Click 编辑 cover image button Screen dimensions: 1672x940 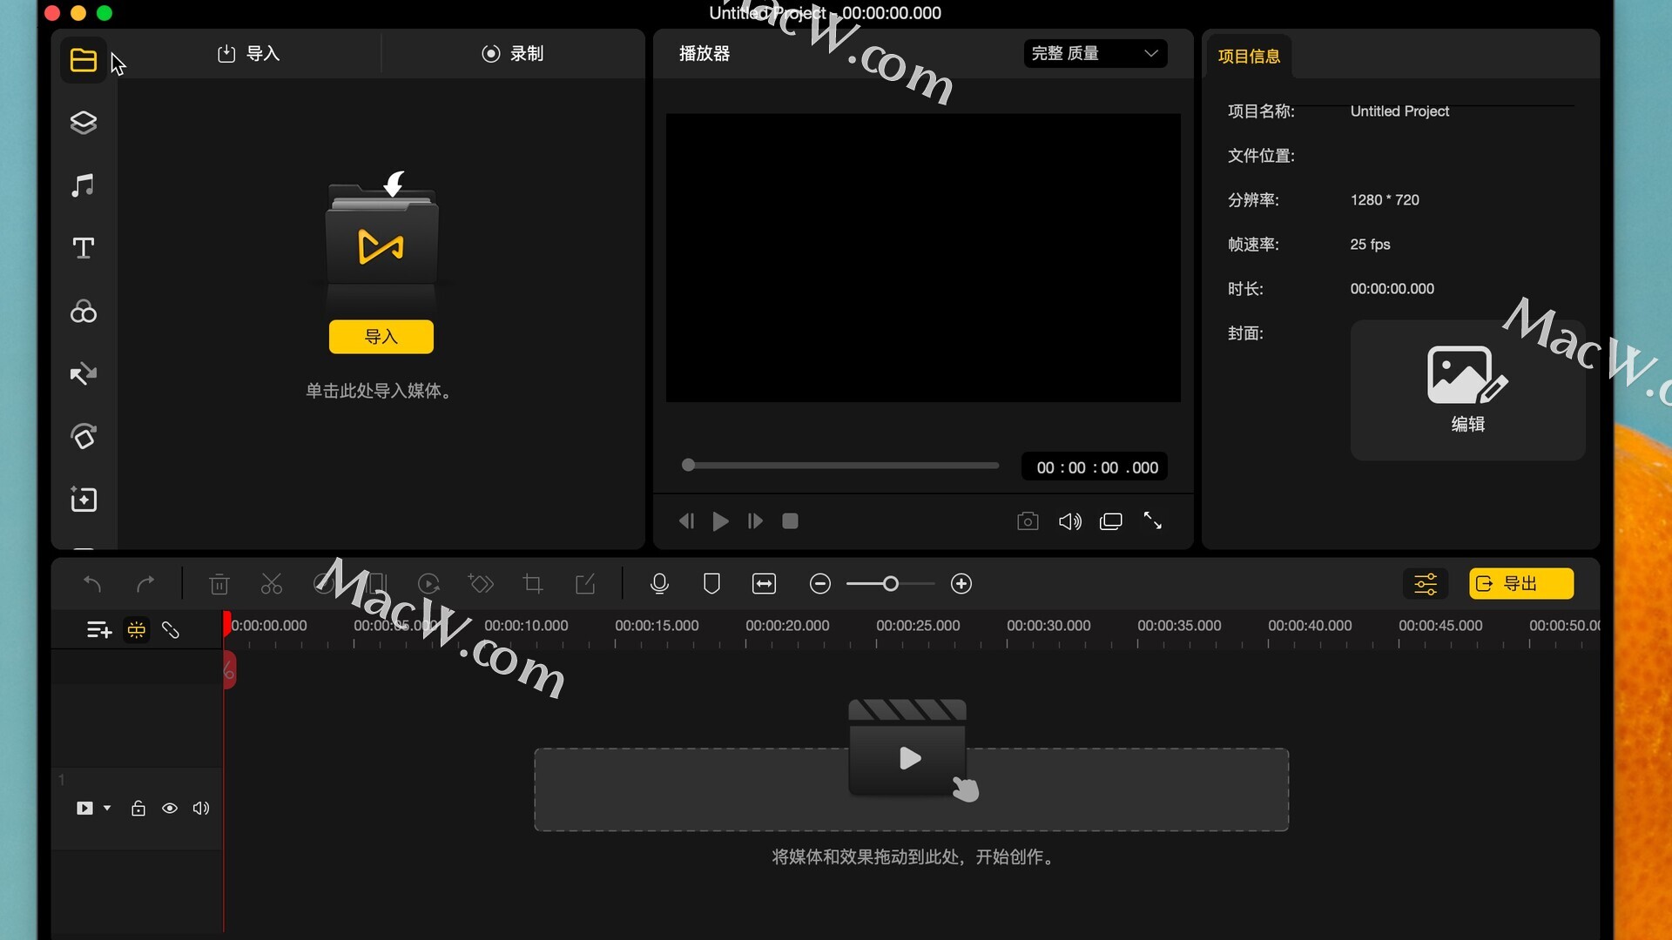point(1468,390)
